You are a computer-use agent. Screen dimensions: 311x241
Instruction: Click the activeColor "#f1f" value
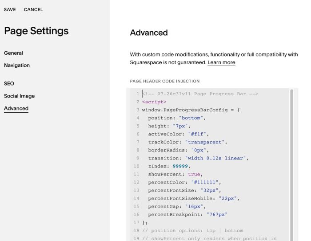[197, 134]
